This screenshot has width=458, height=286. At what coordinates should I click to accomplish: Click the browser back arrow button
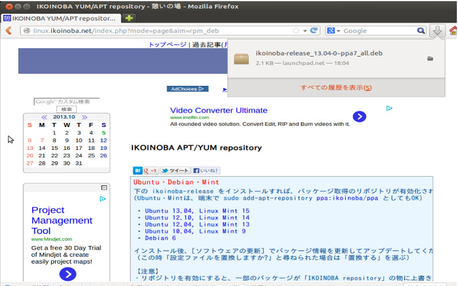point(9,31)
